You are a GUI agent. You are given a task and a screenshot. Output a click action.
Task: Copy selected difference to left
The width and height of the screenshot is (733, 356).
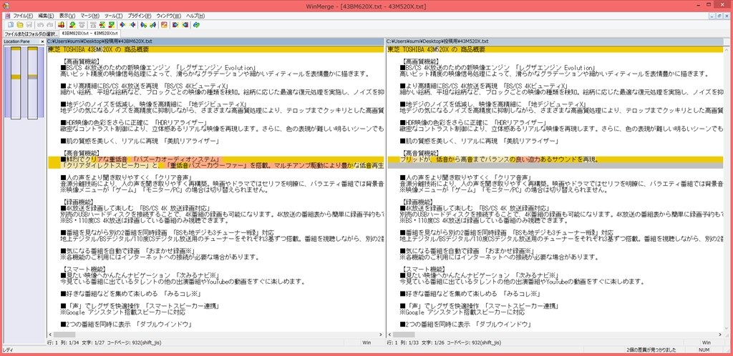click(132, 25)
